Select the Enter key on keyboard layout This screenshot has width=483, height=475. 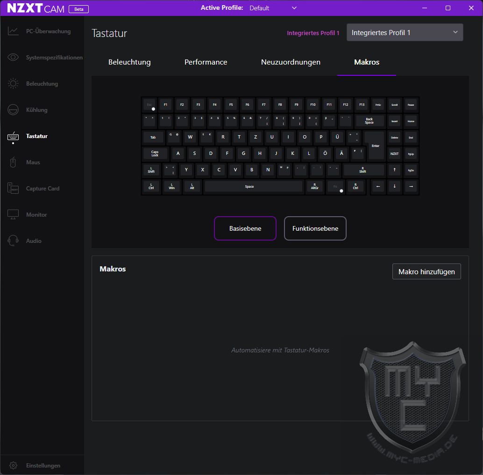(375, 146)
